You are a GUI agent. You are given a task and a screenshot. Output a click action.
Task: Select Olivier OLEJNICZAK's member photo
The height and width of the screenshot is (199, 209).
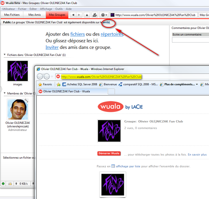click(x=17, y=109)
